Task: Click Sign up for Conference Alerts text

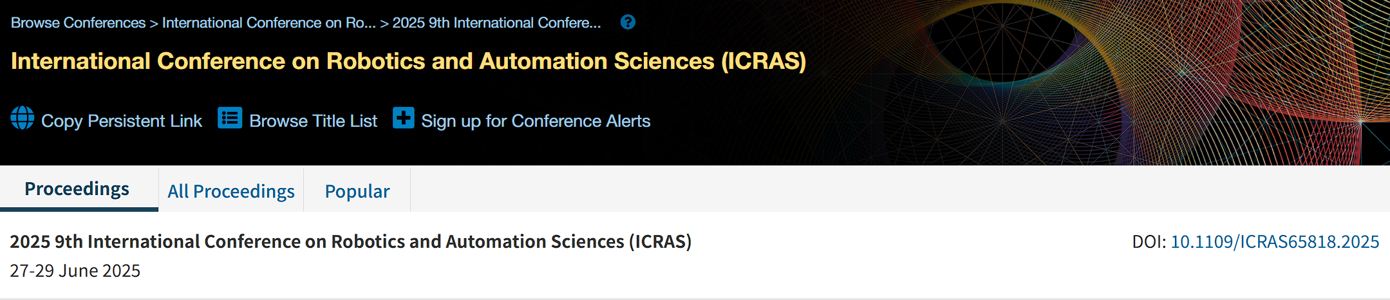Action: 536,121
